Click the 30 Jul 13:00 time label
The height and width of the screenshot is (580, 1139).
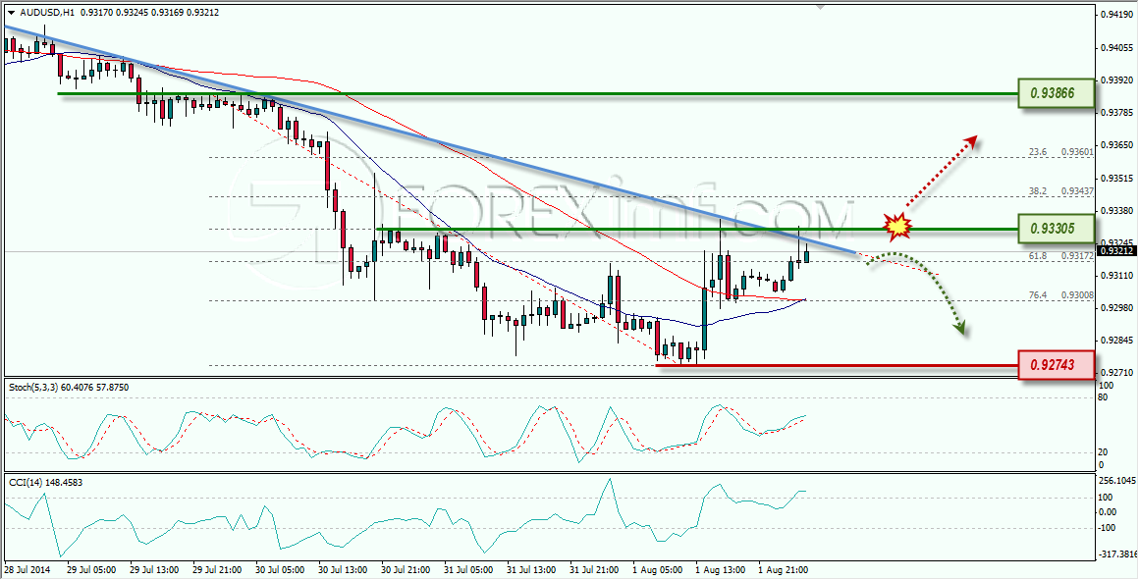tap(342, 570)
